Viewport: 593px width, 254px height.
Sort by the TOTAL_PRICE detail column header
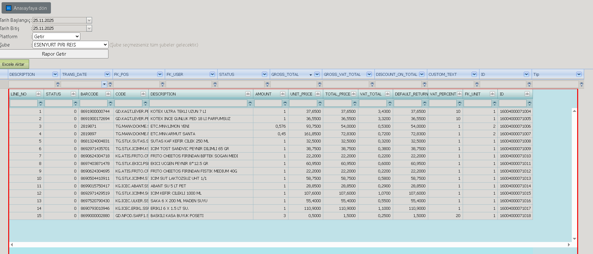coord(338,94)
